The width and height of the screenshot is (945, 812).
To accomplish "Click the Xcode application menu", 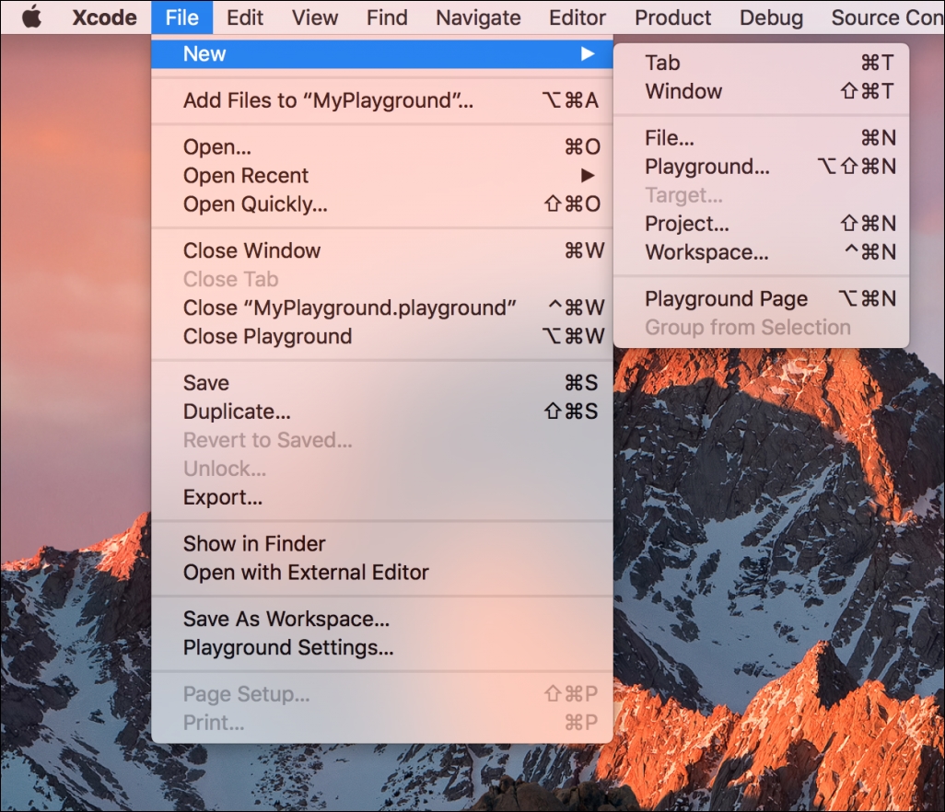I will pyautogui.click(x=104, y=17).
